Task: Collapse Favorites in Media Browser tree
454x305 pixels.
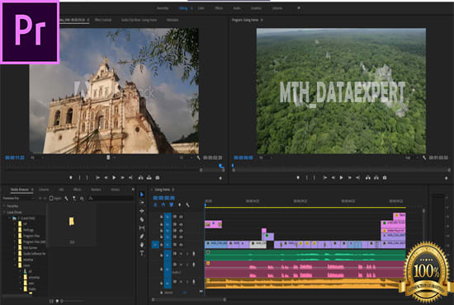Action: pos(4,206)
